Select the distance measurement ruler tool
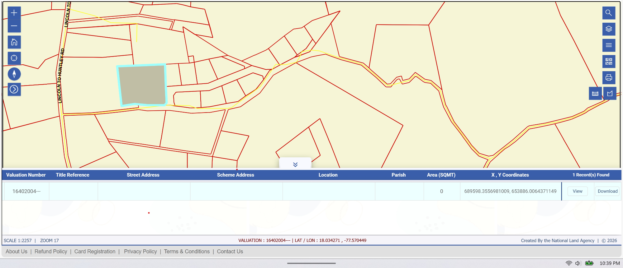Viewport: 623px width, 268px height. click(595, 93)
